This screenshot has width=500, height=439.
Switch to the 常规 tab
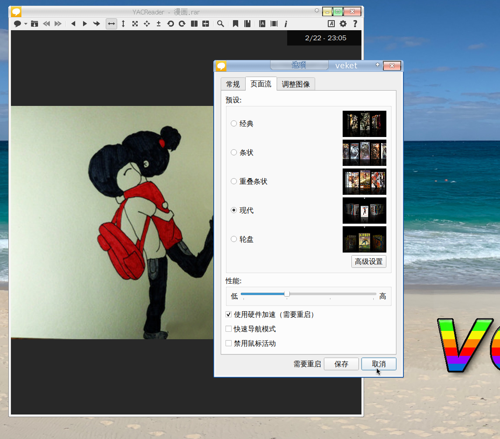pyautogui.click(x=233, y=84)
